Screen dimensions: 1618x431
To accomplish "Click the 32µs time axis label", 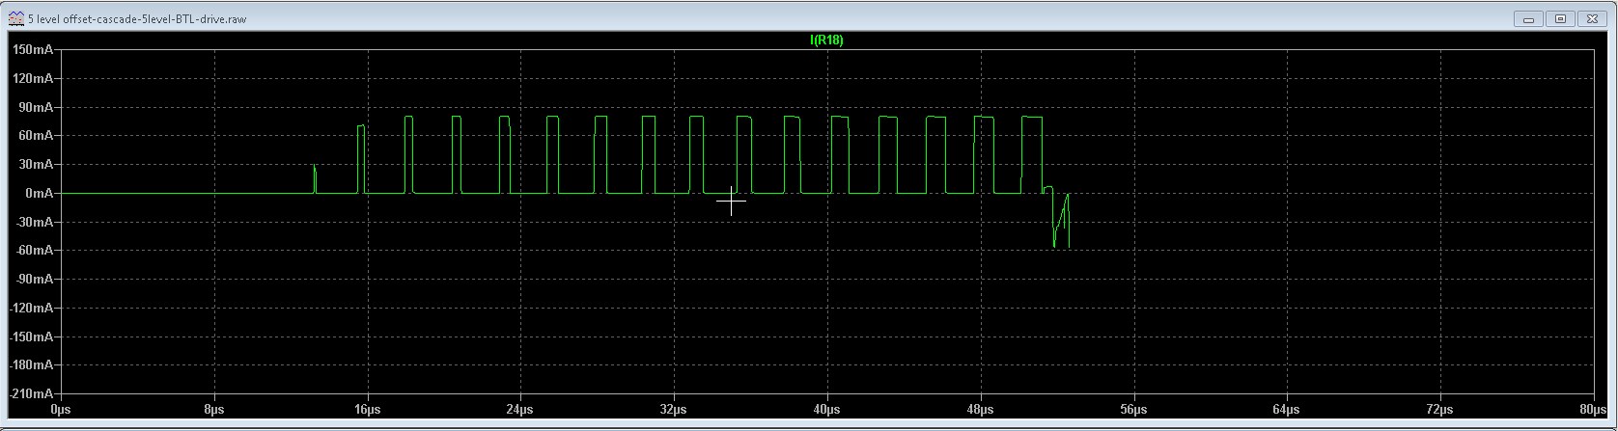I will tap(674, 410).
